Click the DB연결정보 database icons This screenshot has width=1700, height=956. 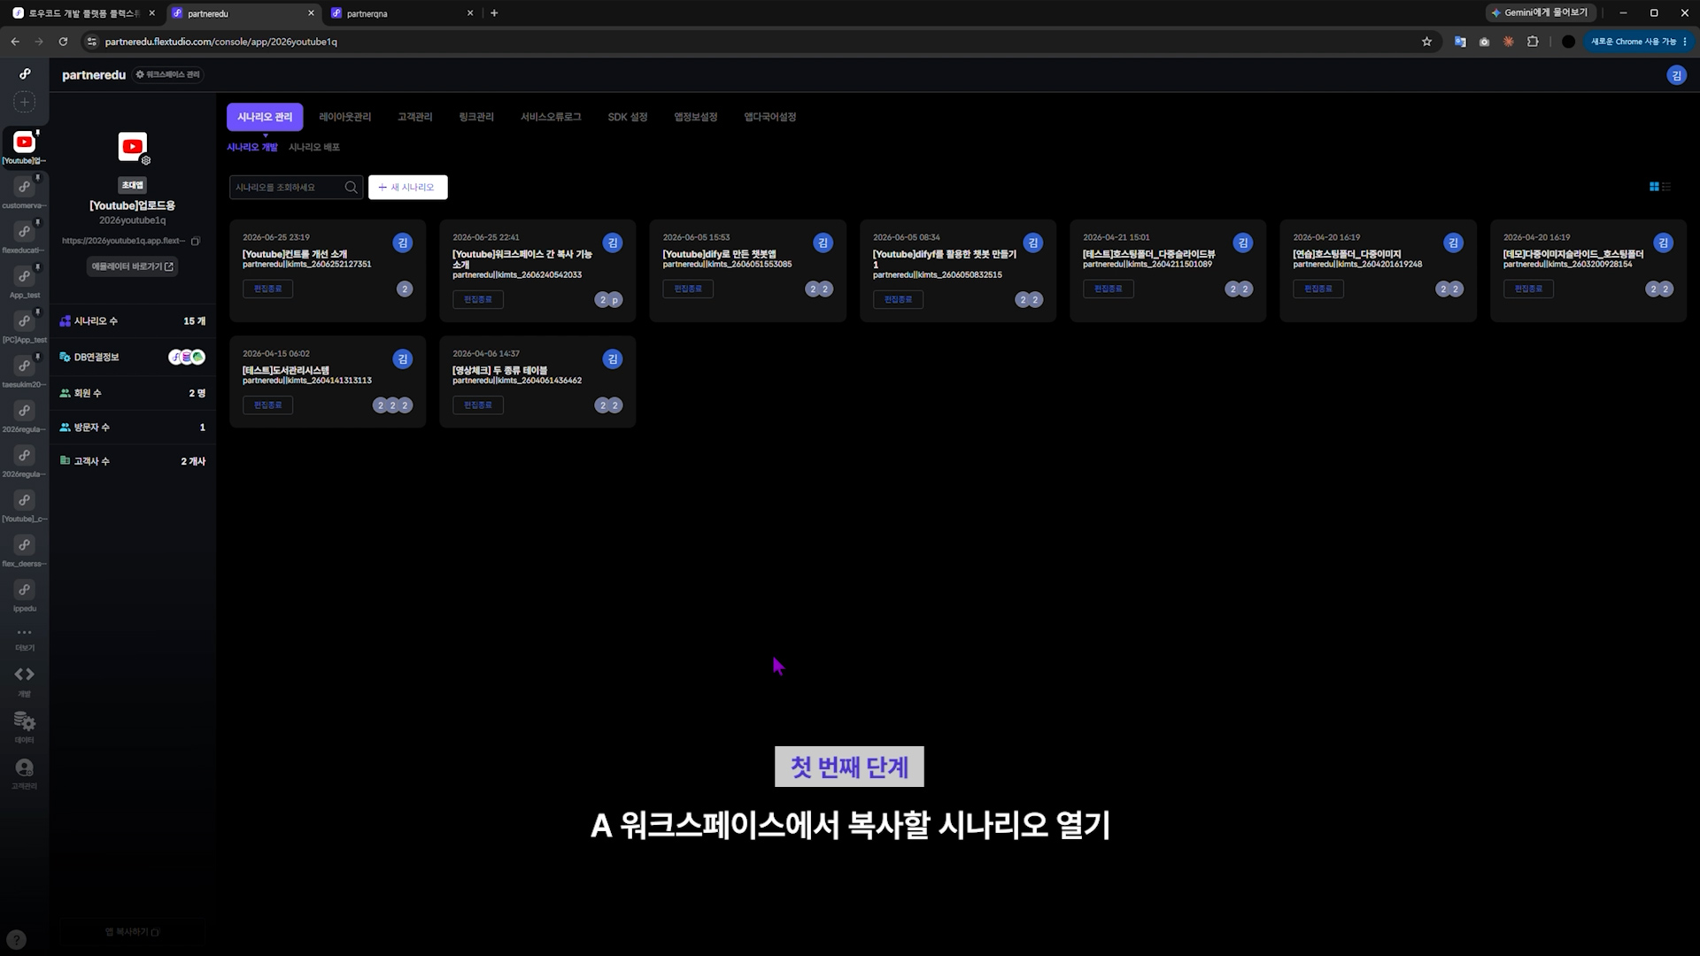[187, 357]
